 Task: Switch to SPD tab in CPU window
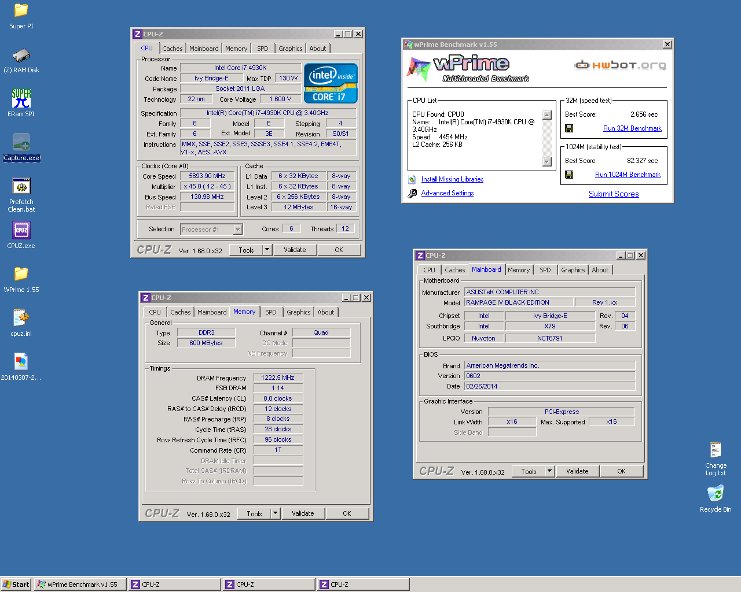[x=263, y=49]
